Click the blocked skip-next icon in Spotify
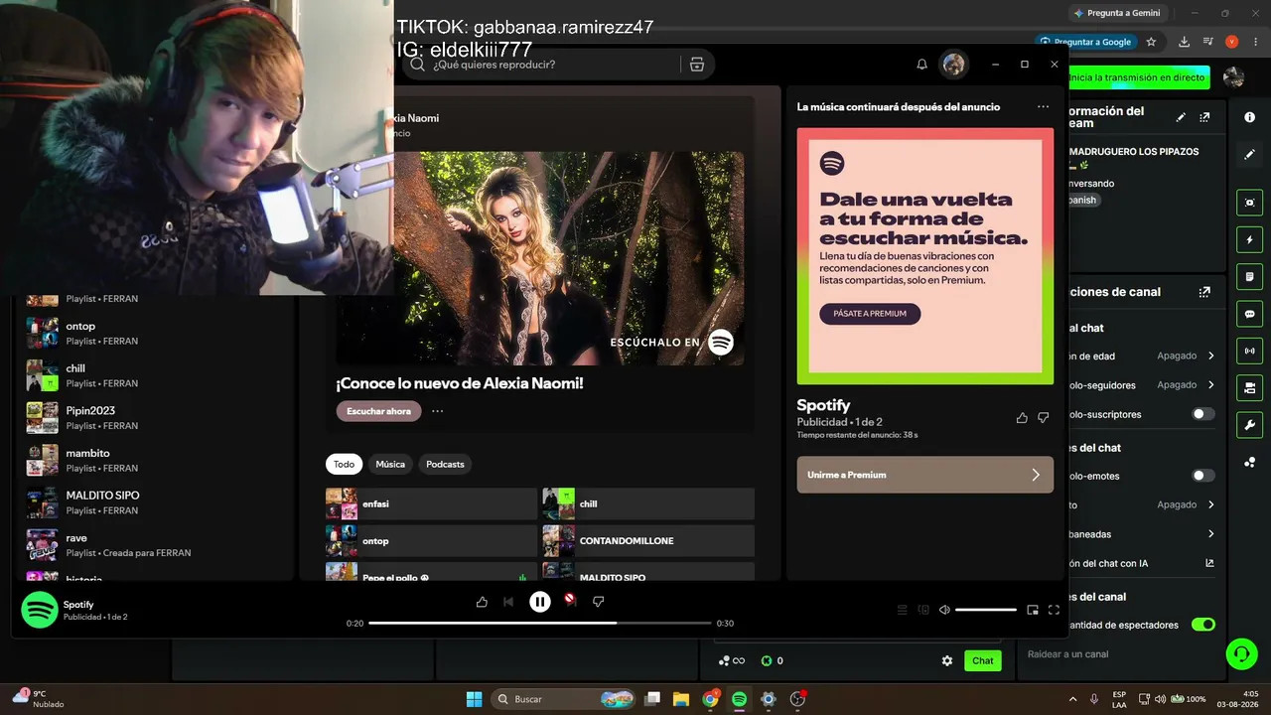Viewport: 1271px width, 715px height. pos(570,600)
